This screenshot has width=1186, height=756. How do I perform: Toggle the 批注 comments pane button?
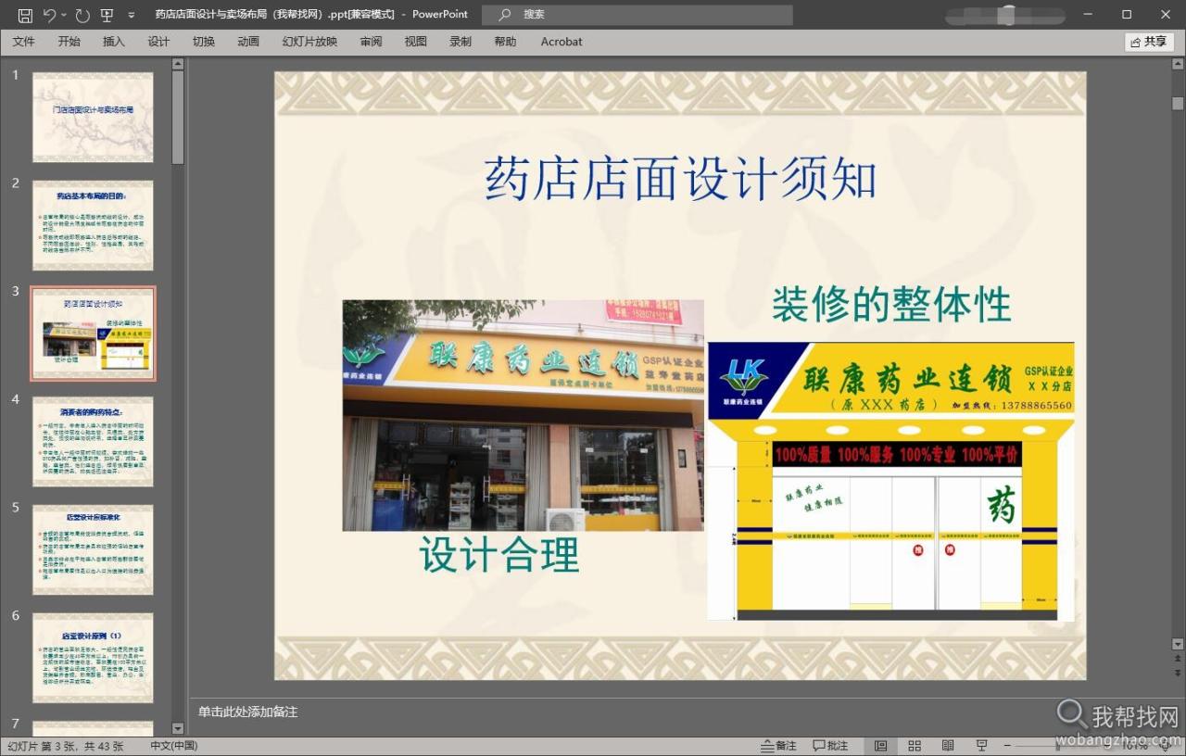point(830,746)
